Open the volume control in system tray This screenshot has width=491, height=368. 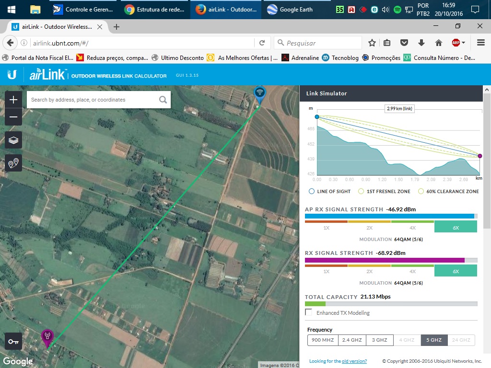point(386,10)
